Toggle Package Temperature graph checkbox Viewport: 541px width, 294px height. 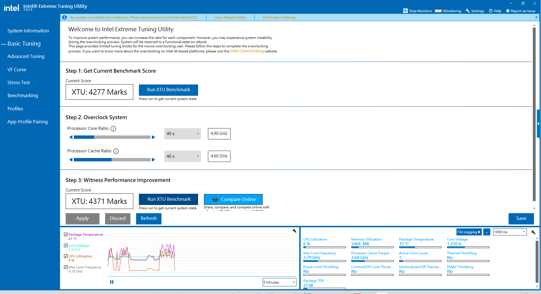66,234
